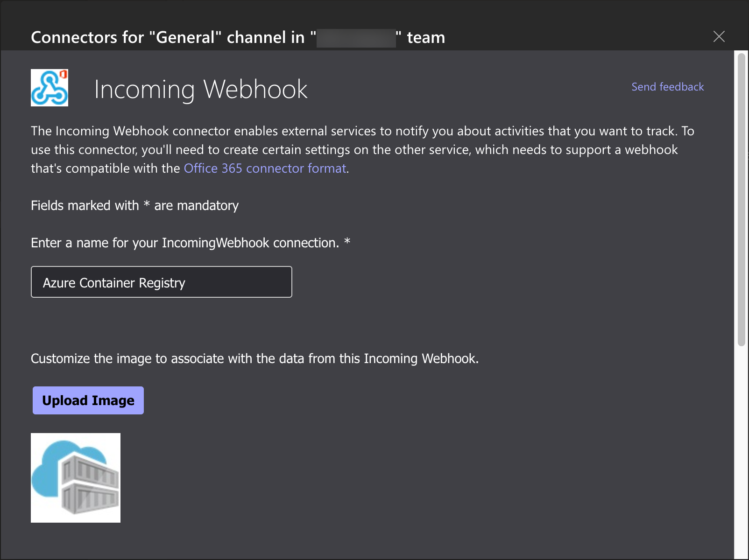Screen dimensions: 749x560
Task: Click the asterisk after the connection name label
Action: click(347, 242)
